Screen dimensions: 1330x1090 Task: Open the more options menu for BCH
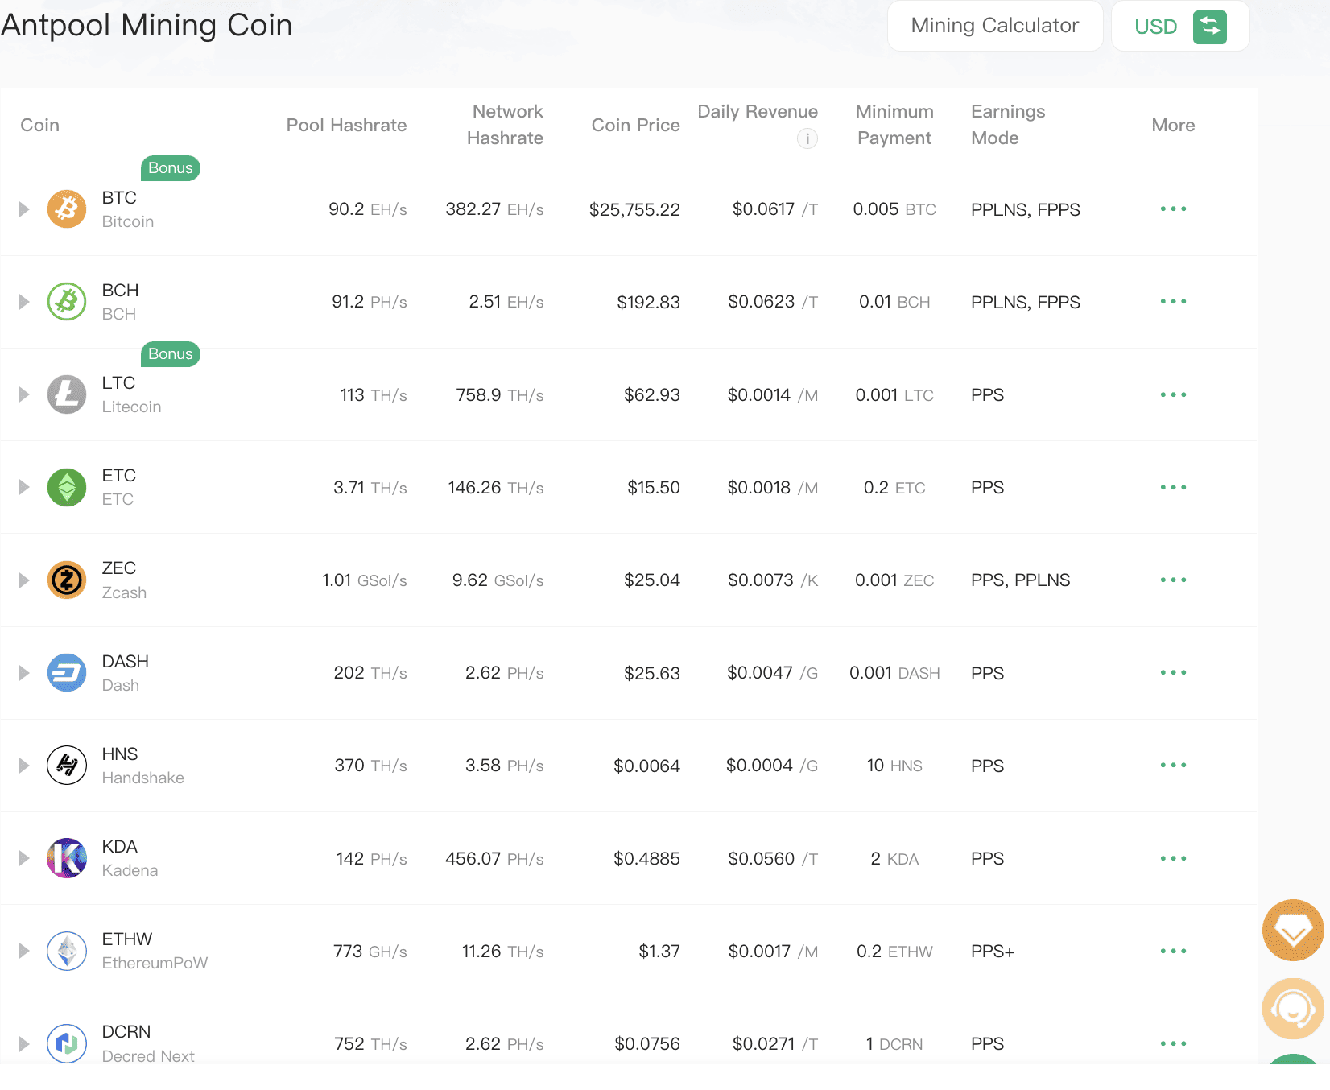pyautogui.click(x=1173, y=302)
